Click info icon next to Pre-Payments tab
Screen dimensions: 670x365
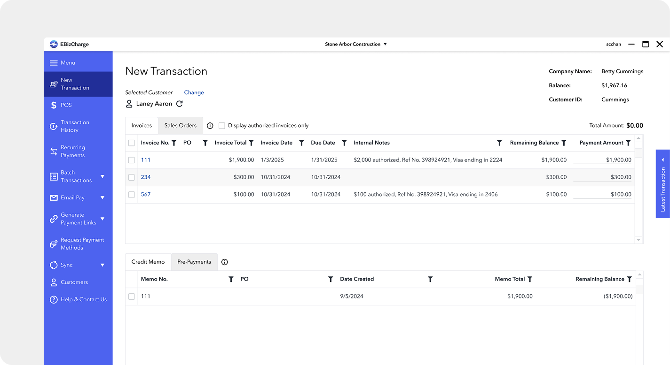225,262
